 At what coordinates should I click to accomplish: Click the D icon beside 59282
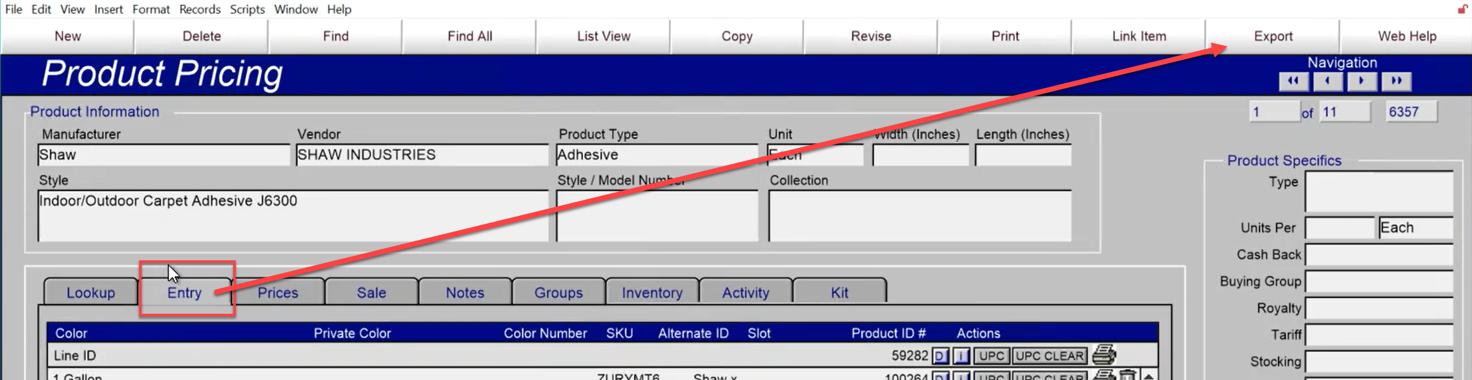pos(940,356)
